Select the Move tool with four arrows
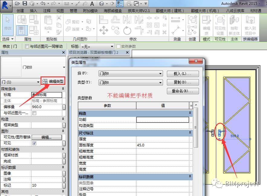This screenshot has width=267, height=196. coord(103,31)
